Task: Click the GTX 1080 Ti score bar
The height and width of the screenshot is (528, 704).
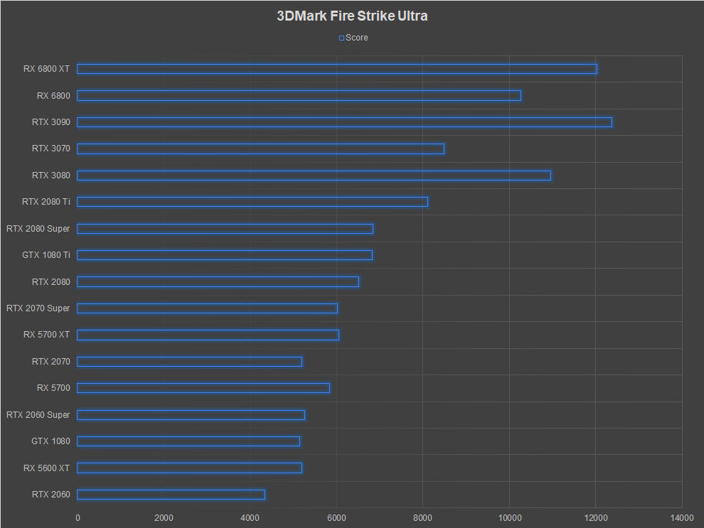Action: (x=225, y=255)
